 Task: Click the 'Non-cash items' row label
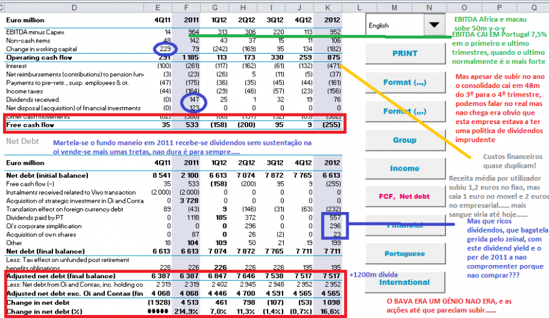[x=28, y=41]
